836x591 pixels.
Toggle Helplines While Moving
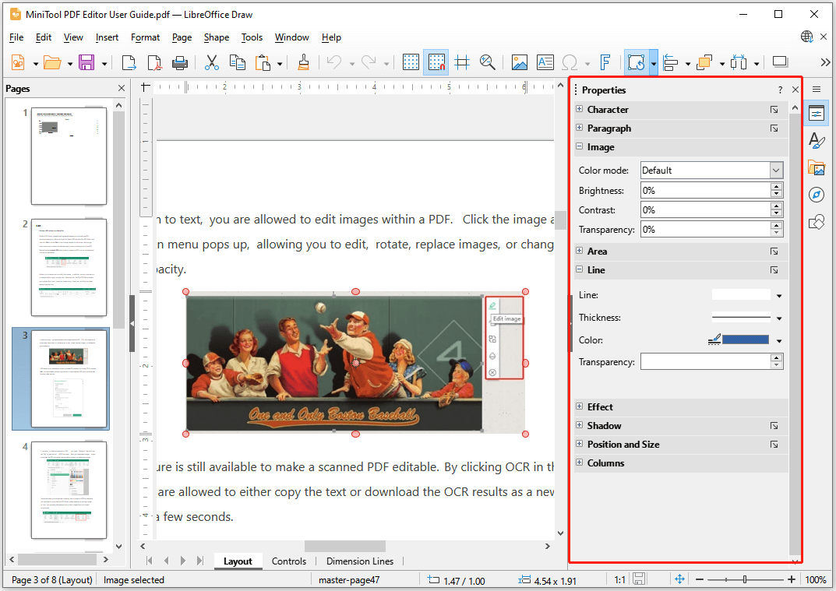[462, 62]
